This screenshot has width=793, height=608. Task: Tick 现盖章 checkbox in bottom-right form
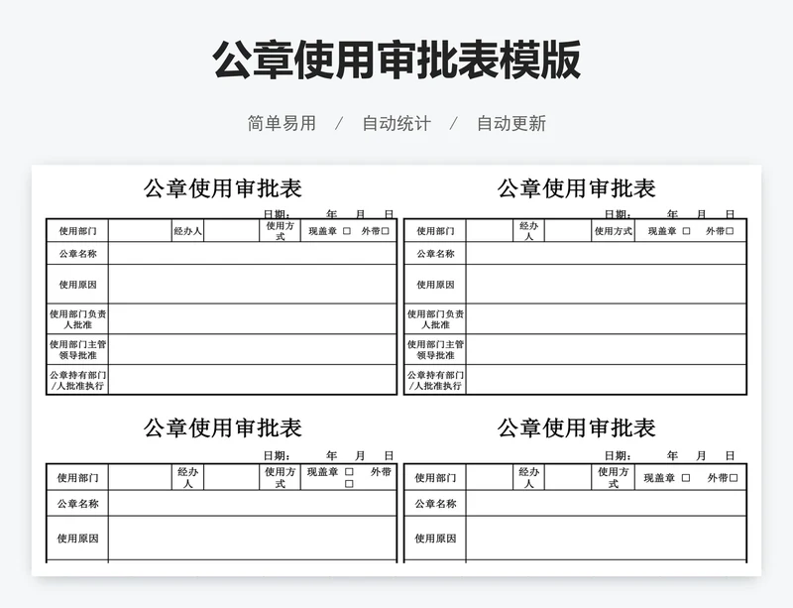[686, 477]
